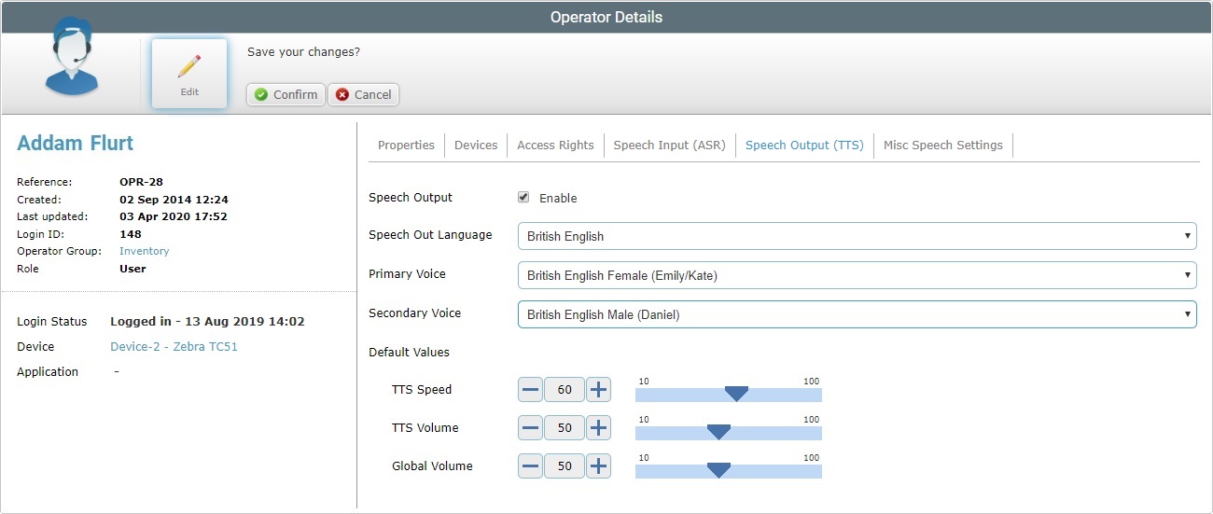Screen dimensions: 1213x514
Task: Click the operator name Addam Flurt
Action: (x=76, y=144)
